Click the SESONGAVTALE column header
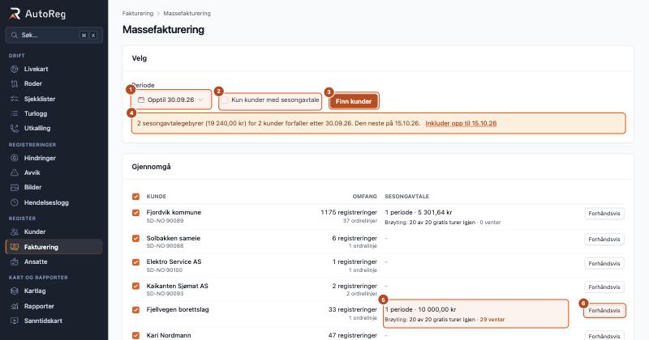Image resolution: width=649 pixels, height=340 pixels. coord(407,196)
